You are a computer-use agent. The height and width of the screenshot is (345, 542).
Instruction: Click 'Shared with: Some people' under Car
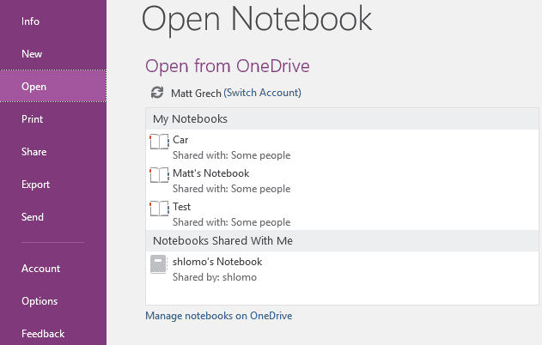pos(232,155)
